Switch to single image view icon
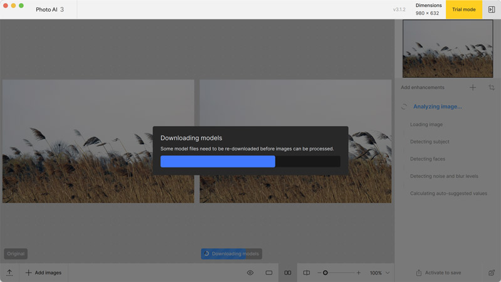 pyautogui.click(x=269, y=273)
